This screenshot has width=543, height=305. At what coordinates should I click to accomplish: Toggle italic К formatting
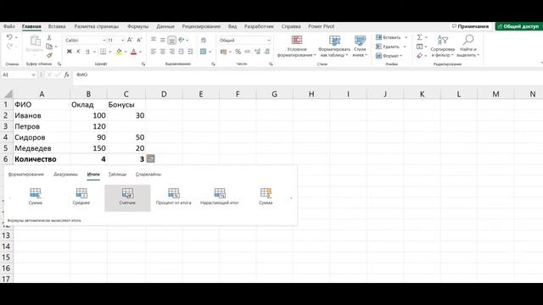click(x=78, y=52)
